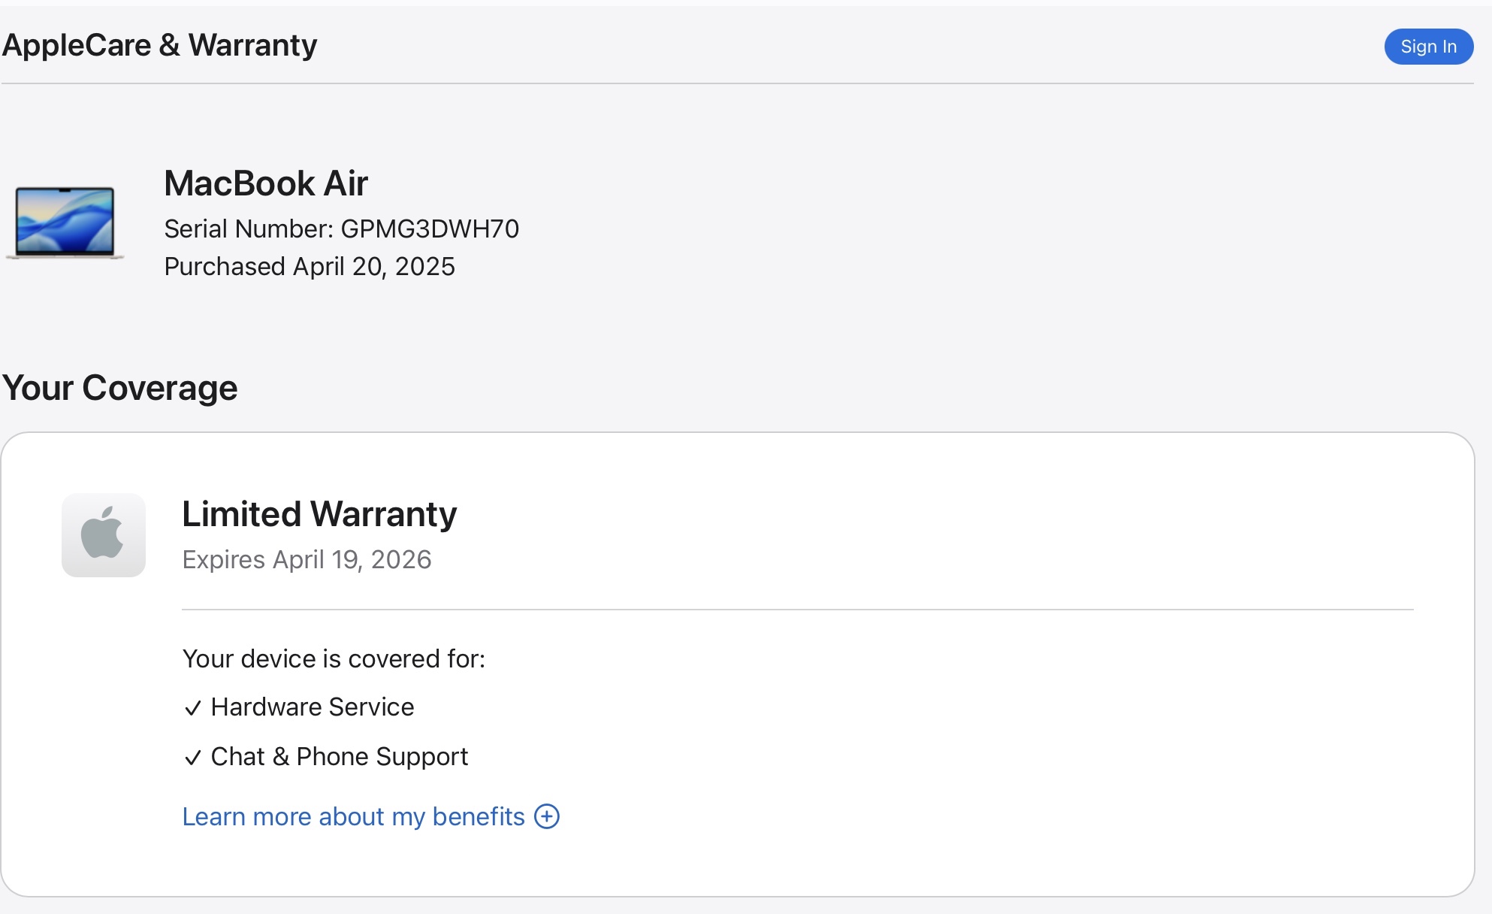Click the Expires April 19, 2026 text

(x=307, y=559)
